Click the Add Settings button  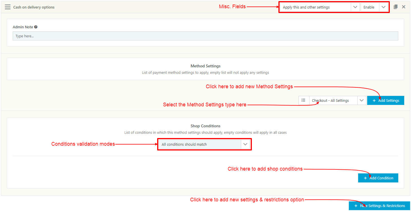(x=386, y=100)
